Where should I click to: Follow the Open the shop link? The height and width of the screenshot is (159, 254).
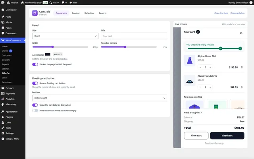(x=221, y=13)
